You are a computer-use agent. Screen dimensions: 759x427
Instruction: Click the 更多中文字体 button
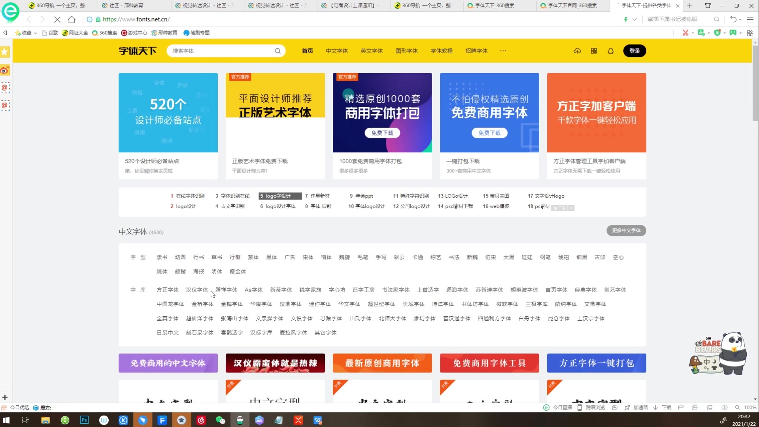click(x=626, y=231)
